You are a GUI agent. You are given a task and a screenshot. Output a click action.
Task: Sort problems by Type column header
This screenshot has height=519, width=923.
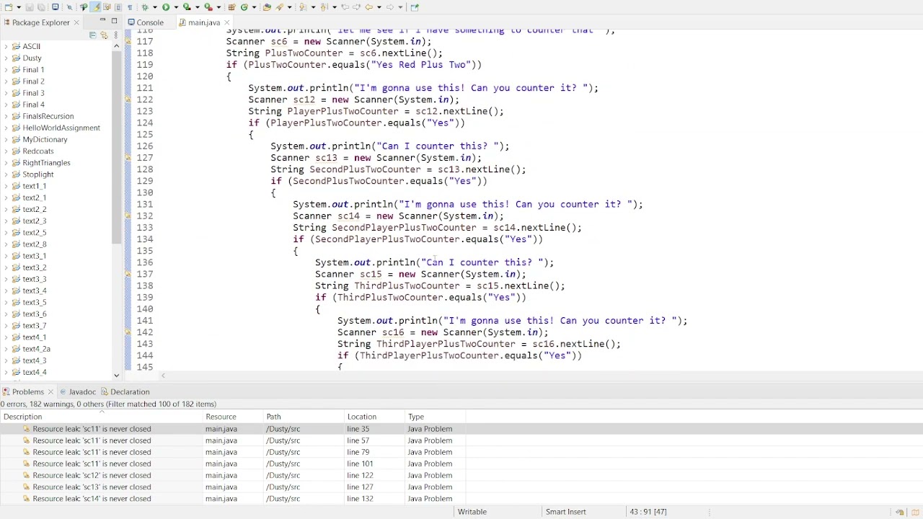(435, 417)
